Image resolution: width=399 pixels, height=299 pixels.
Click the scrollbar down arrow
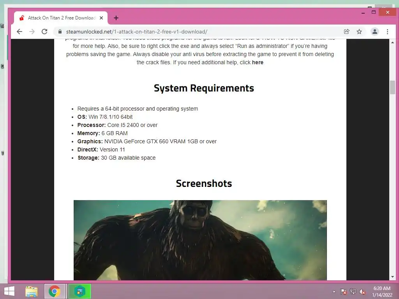point(392,277)
